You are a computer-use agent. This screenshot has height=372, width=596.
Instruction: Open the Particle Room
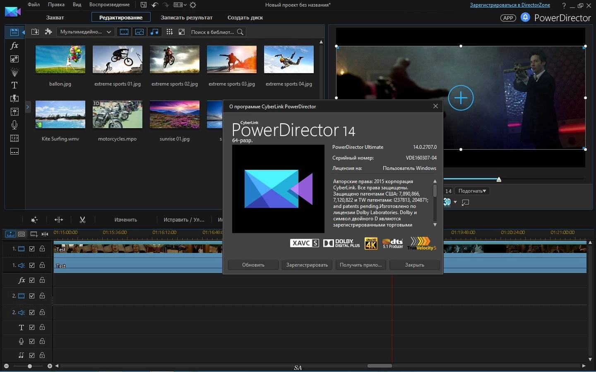[14, 72]
